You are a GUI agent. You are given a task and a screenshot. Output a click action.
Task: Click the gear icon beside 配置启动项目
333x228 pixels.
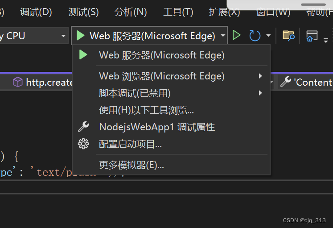tap(83, 144)
